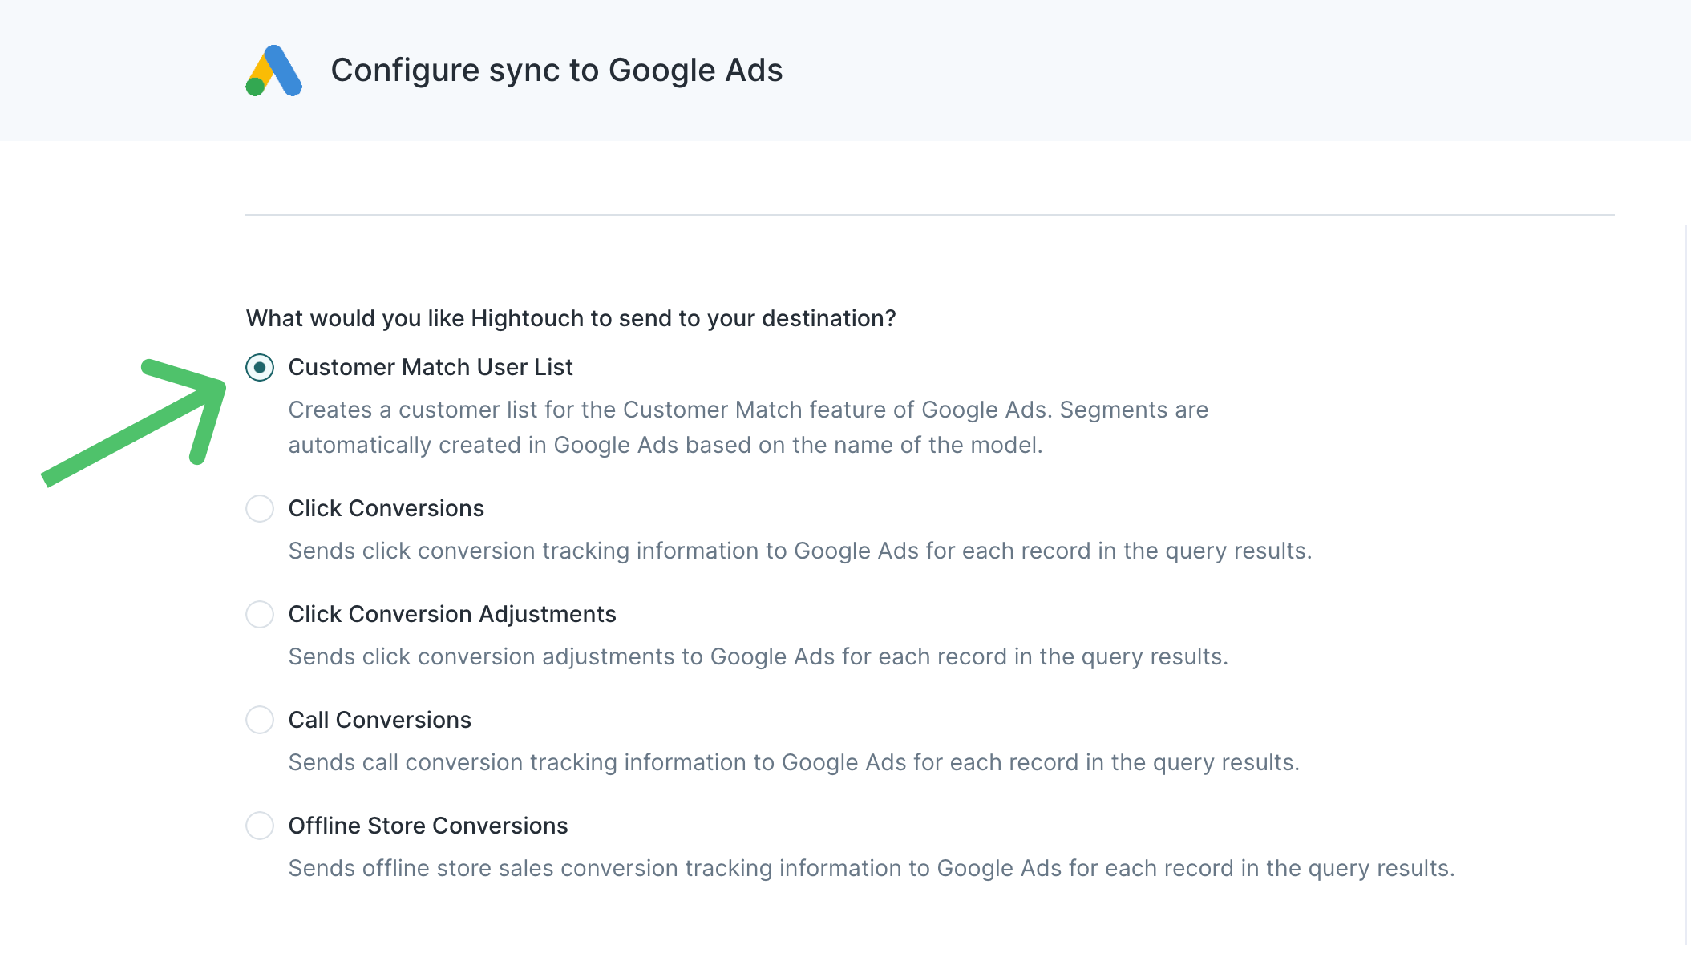Click the 'Click Conversion Adjustments' label text
This screenshot has width=1691, height=961.
[451, 615]
